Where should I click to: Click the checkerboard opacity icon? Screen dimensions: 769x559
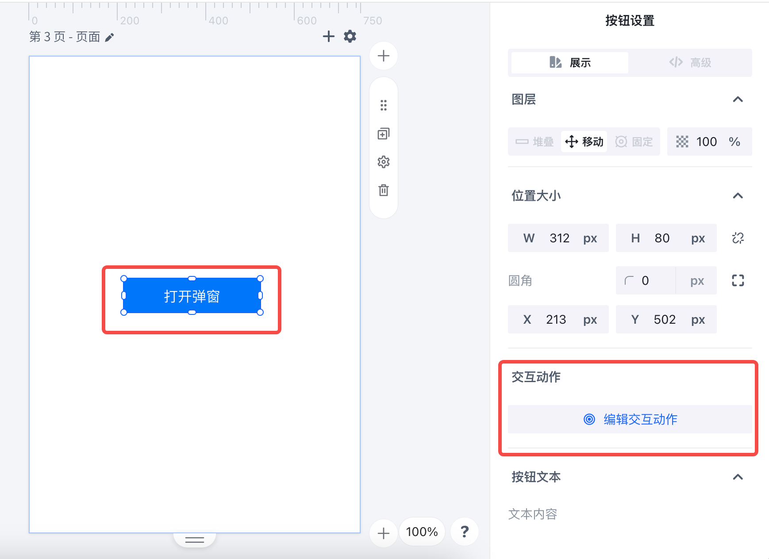[x=682, y=142]
